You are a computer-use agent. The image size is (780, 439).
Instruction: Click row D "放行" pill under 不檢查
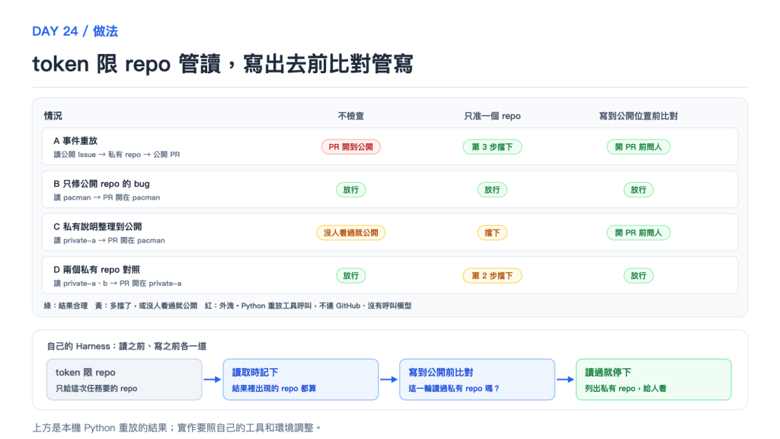tap(350, 275)
